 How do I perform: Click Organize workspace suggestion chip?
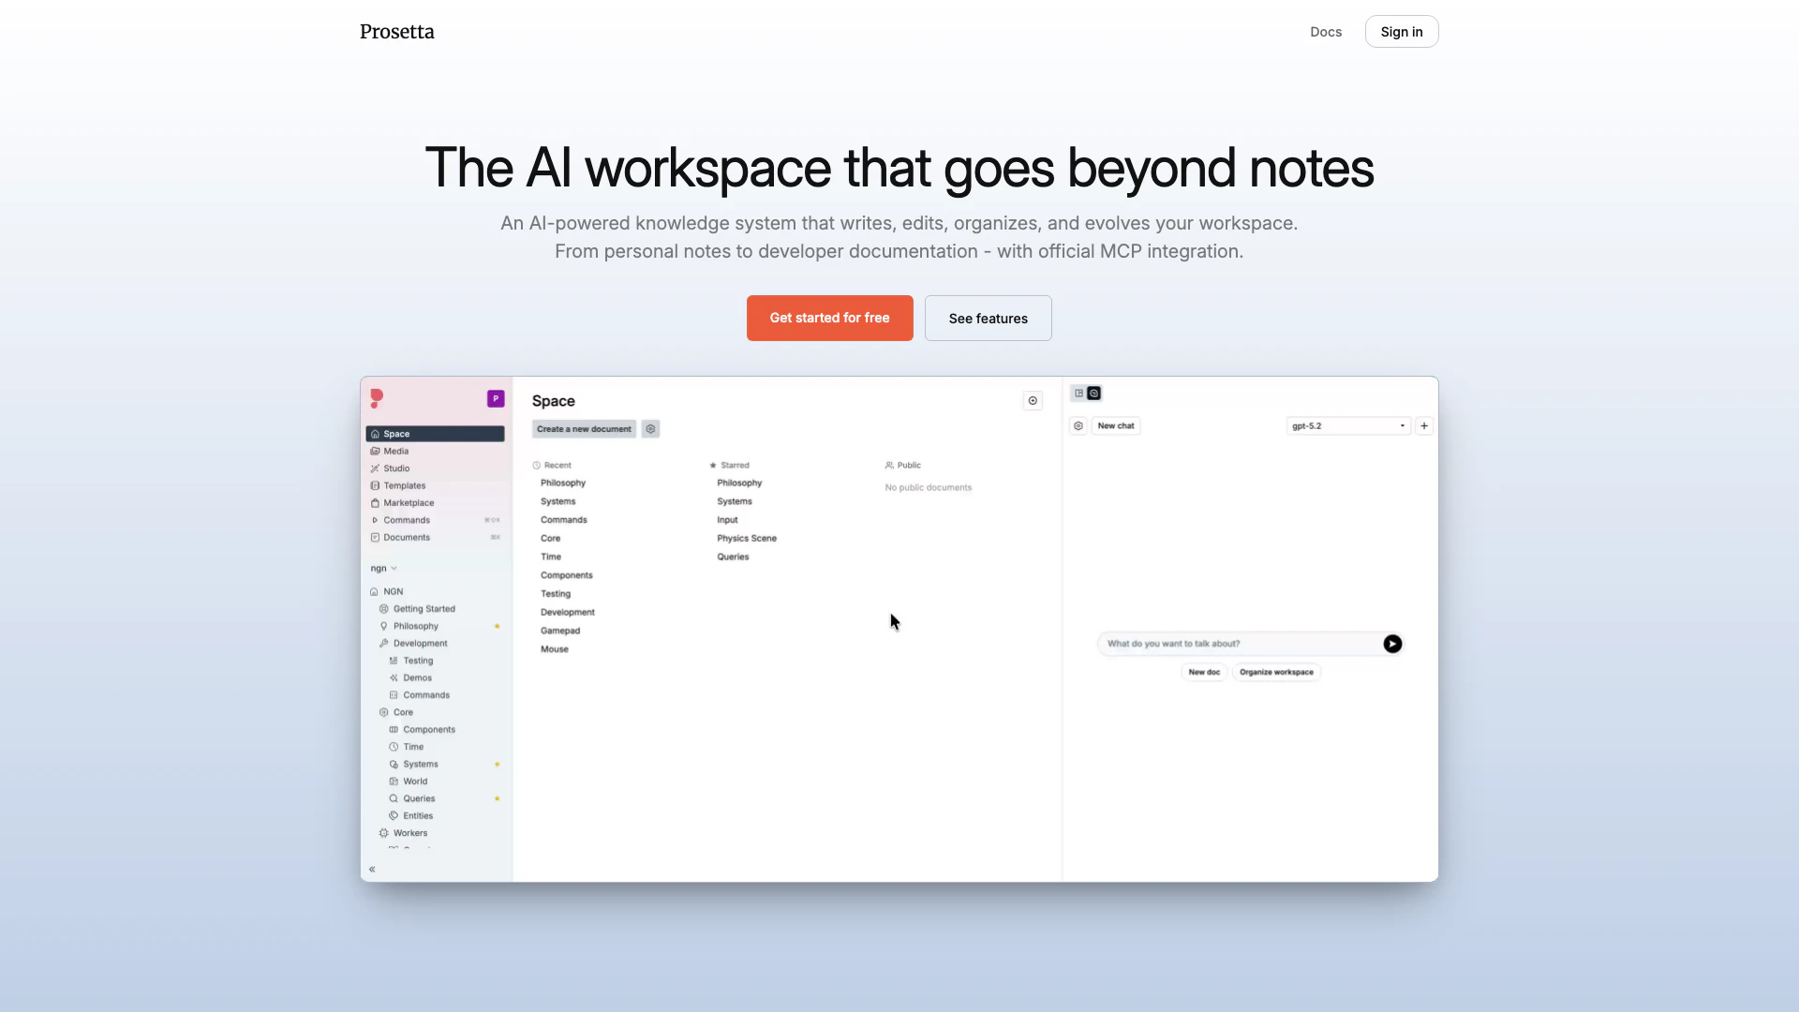[1276, 673]
